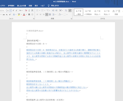Open the numbering style dropdown arrow
This screenshot has height=101, width=123.
45,10
